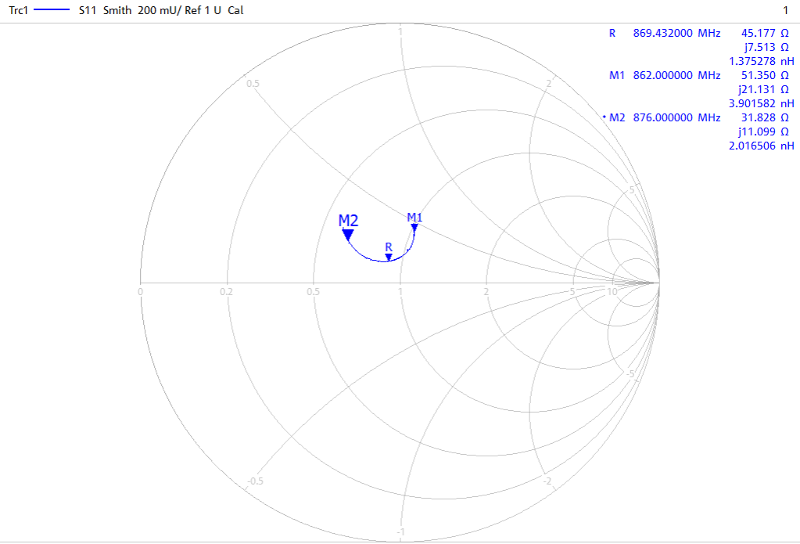The width and height of the screenshot is (800, 544).
Task: Click the S11 measurement parameter label
Action: [x=88, y=11]
